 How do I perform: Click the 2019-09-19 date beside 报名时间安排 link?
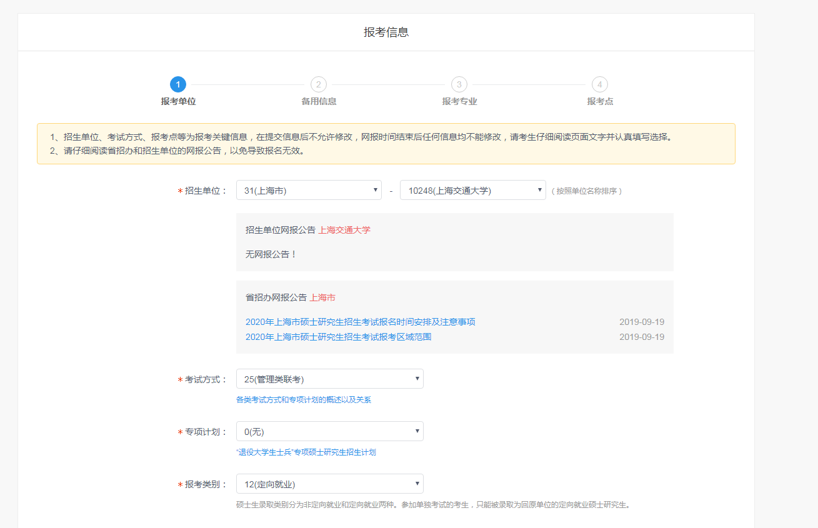[x=642, y=322]
